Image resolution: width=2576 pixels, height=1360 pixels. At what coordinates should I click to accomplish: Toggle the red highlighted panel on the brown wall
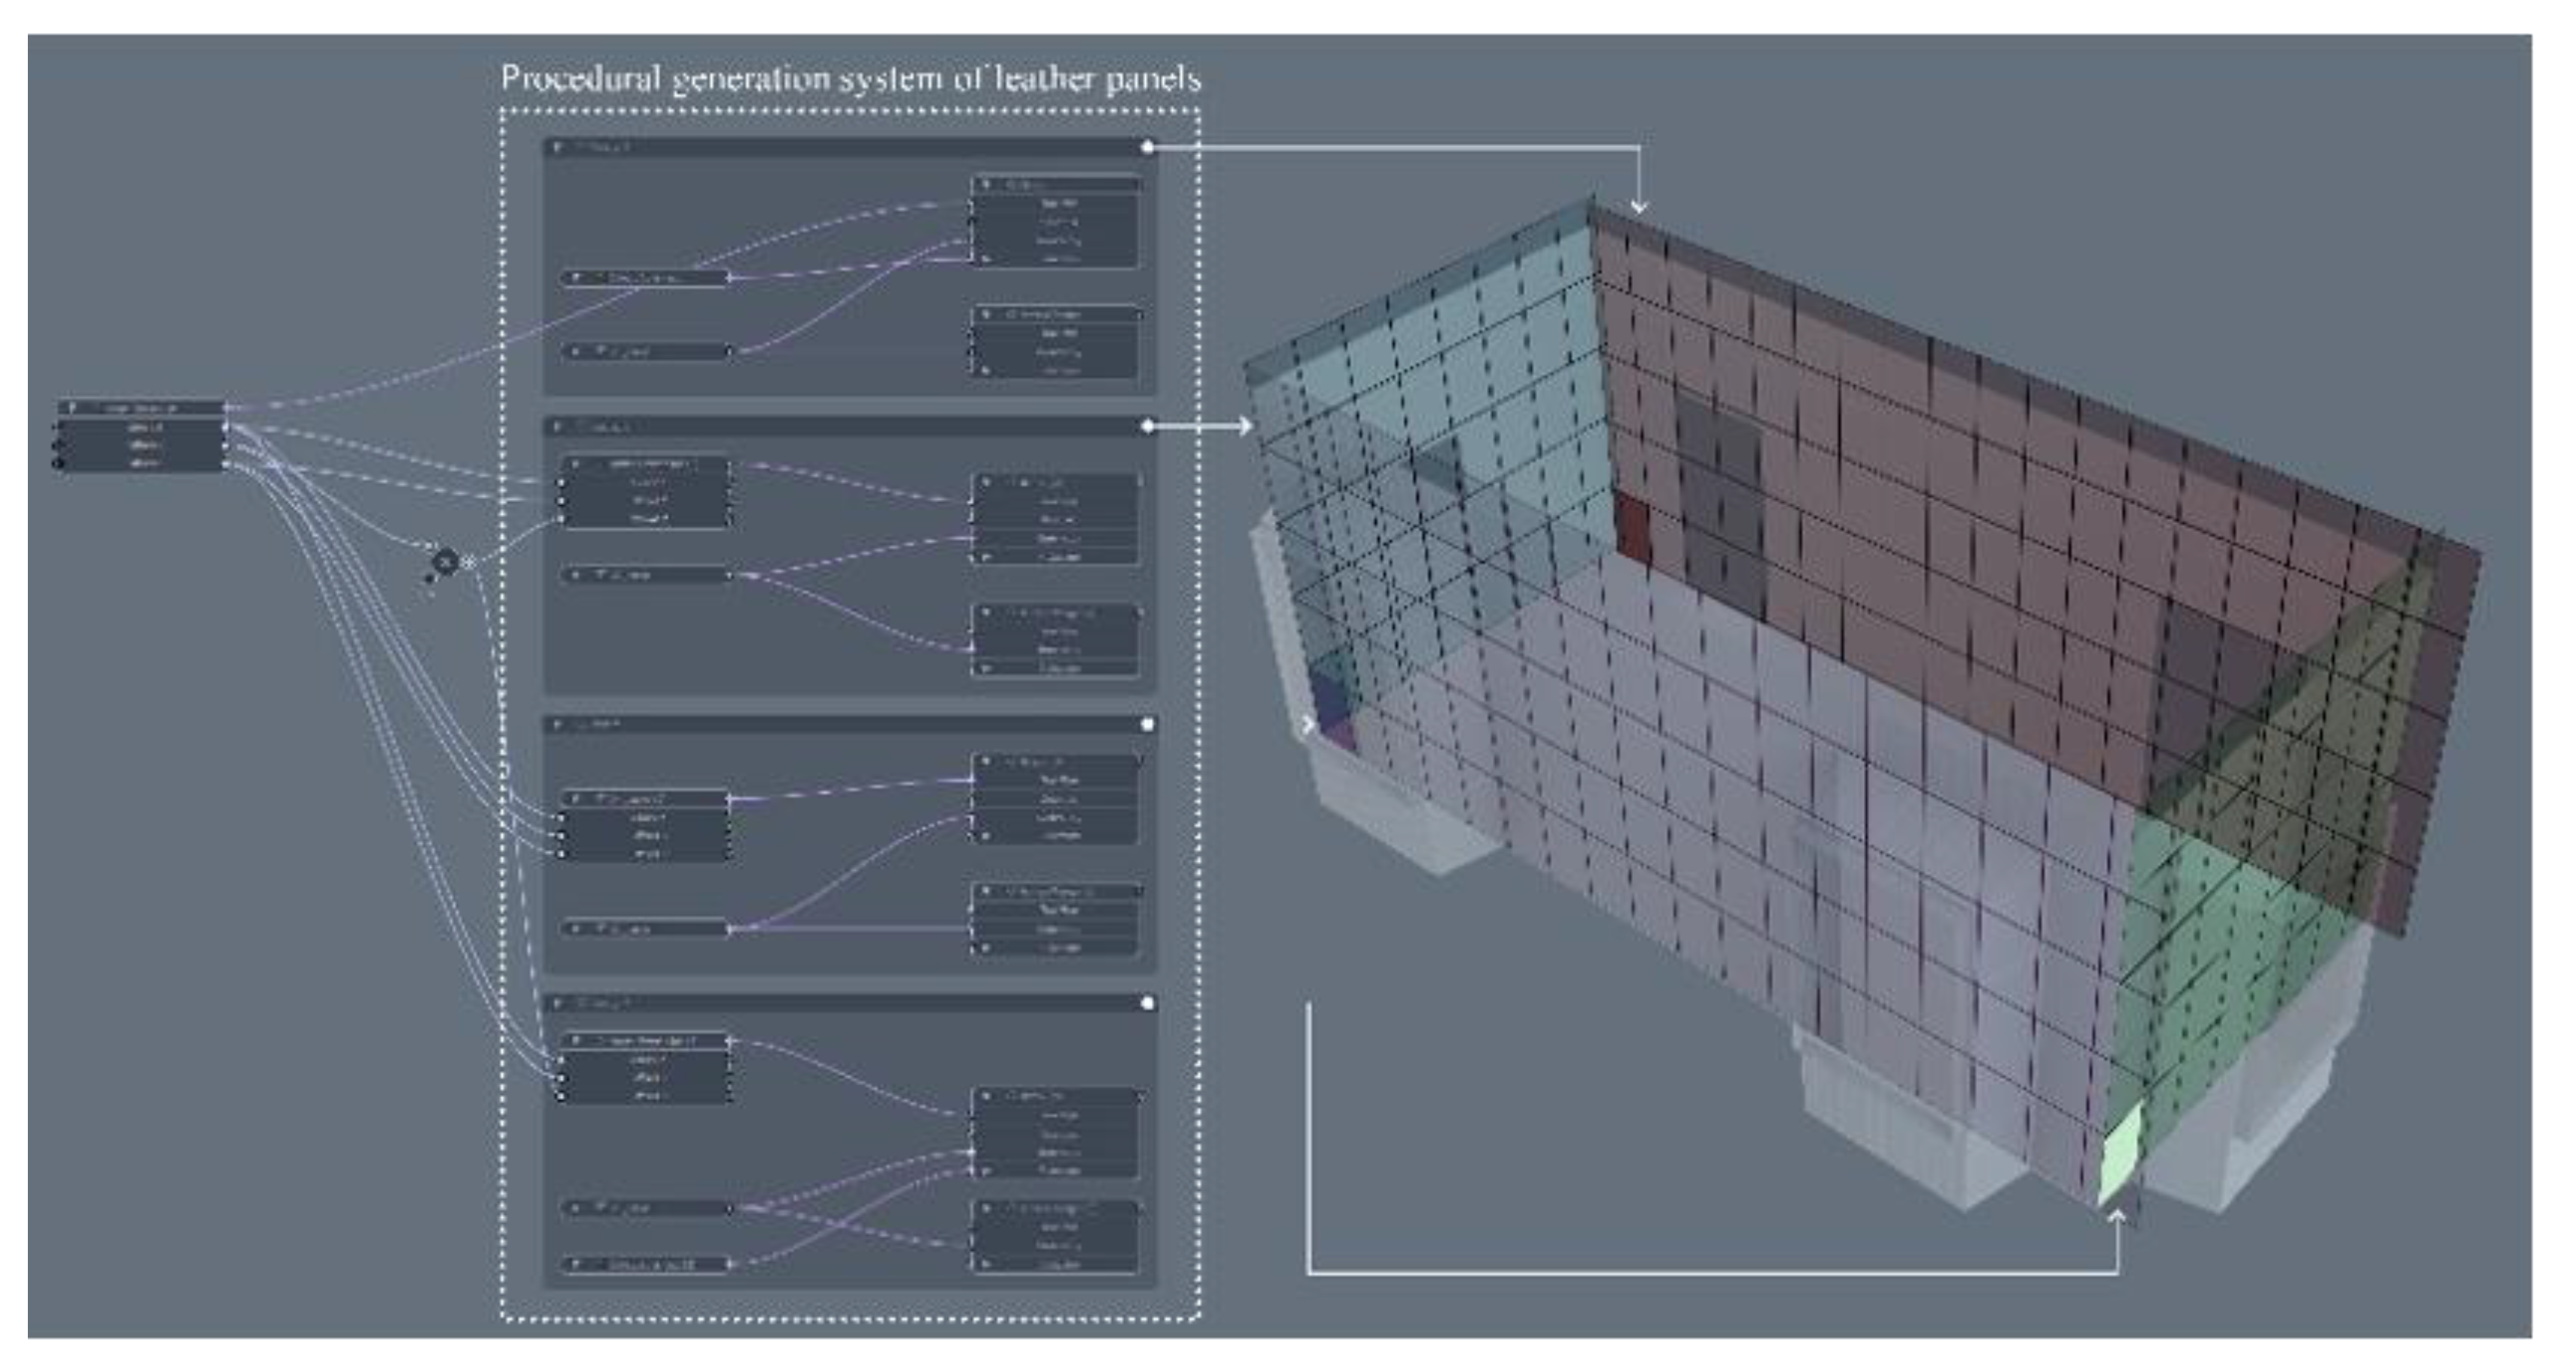pos(1633,530)
